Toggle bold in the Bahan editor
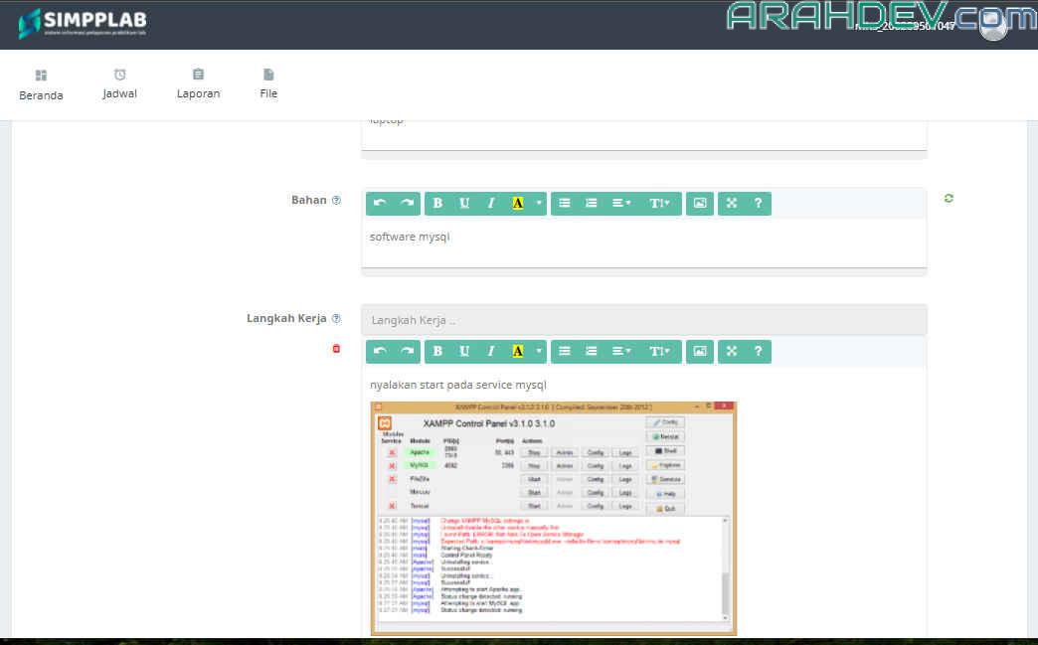1038x645 pixels. point(437,204)
